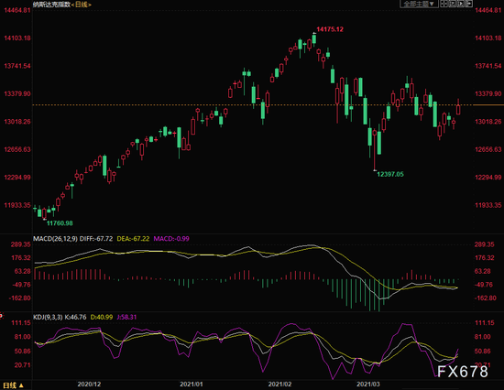Click the 289.35 label on the left MACD axis

coord(21,244)
